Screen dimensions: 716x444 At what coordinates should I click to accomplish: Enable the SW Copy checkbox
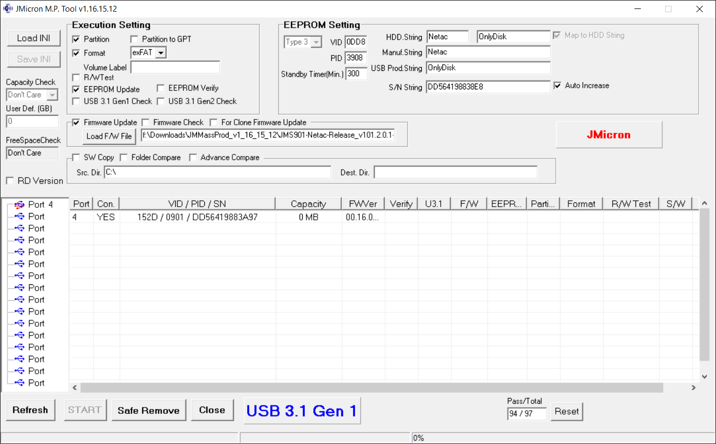click(x=76, y=158)
